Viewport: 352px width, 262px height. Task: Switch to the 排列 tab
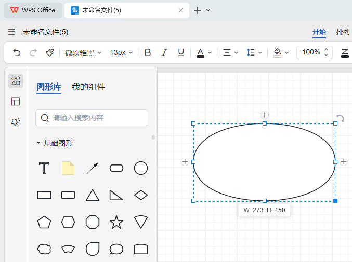coord(343,32)
